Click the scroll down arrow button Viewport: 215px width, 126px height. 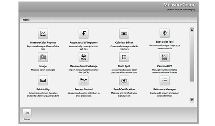pyautogui.click(x=192, y=100)
